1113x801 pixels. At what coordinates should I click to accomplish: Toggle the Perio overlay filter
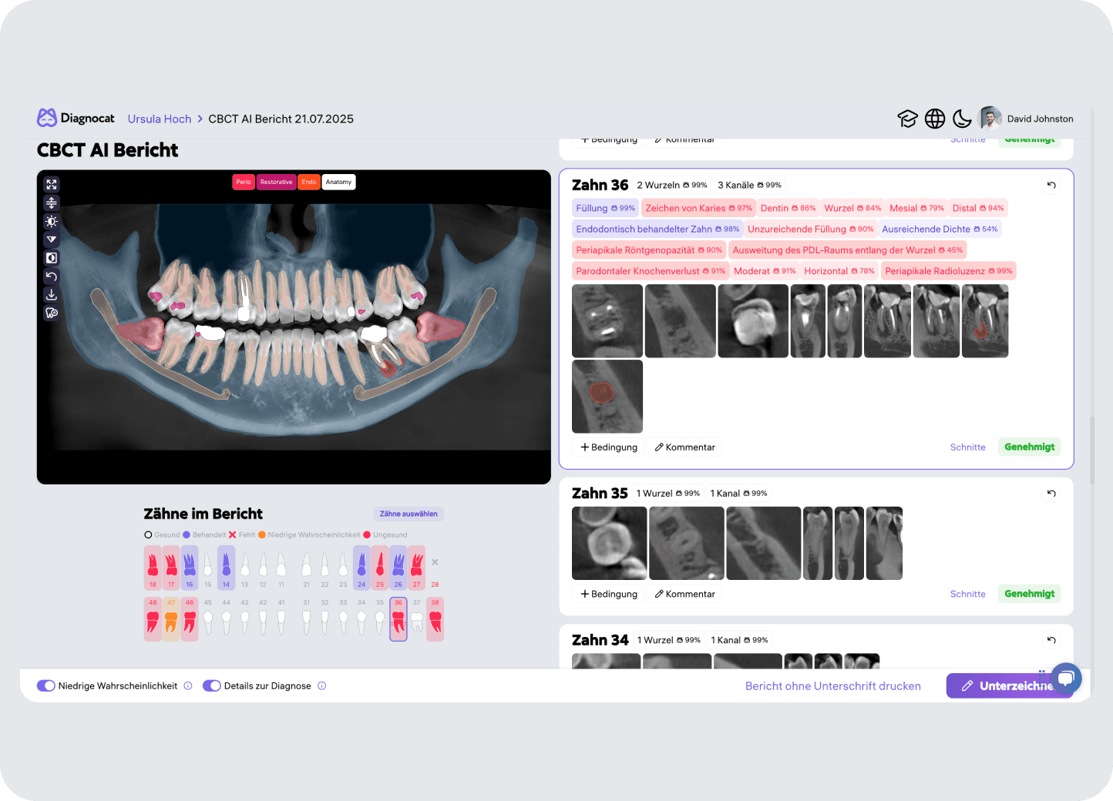[244, 182]
